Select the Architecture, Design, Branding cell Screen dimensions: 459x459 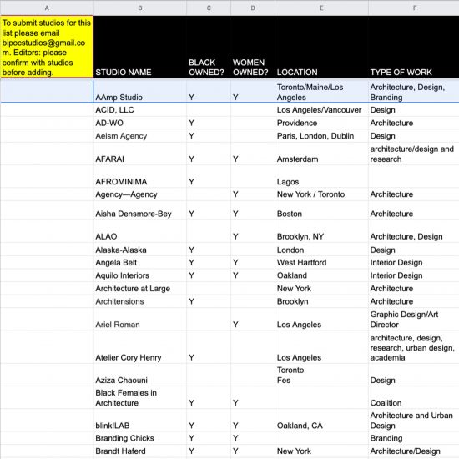(x=414, y=91)
